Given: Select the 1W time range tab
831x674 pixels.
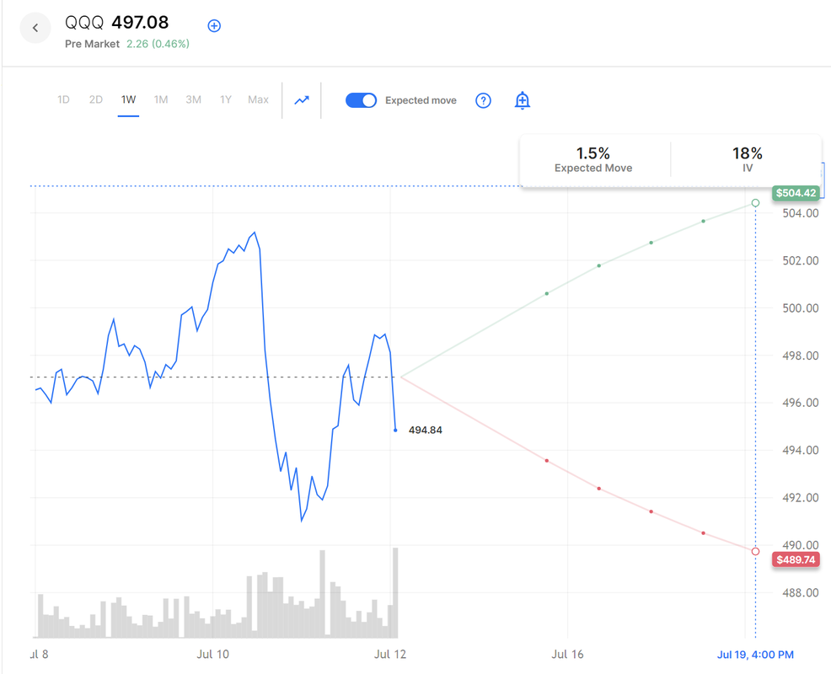Looking at the screenshot, I should [x=128, y=99].
